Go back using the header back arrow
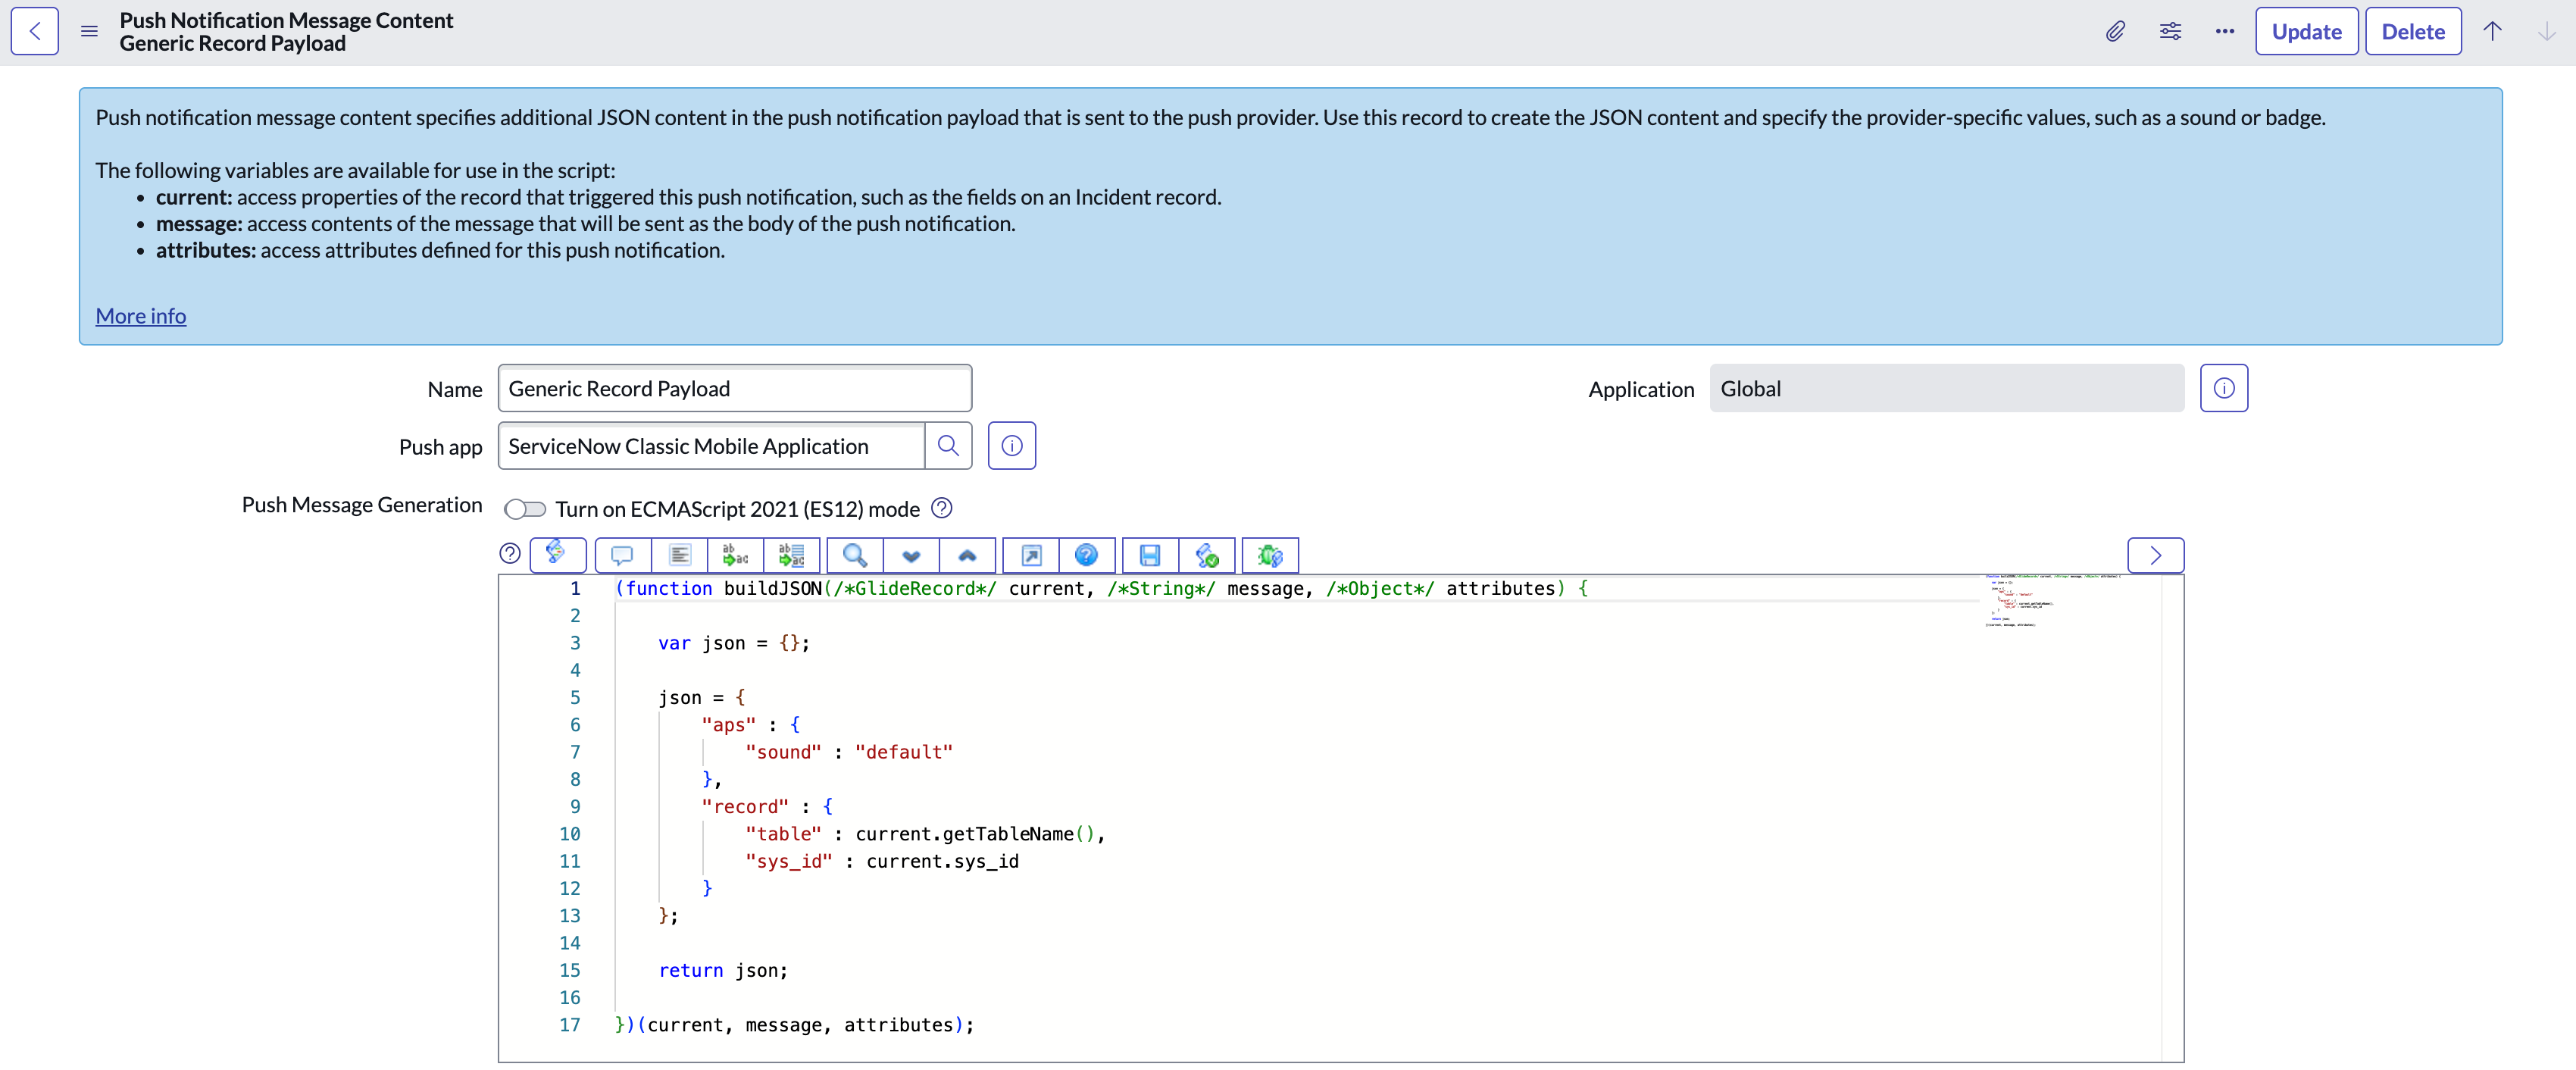 pyautogui.click(x=35, y=31)
